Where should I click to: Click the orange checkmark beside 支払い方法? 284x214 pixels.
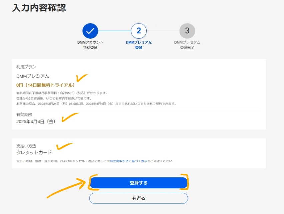pos(64,146)
